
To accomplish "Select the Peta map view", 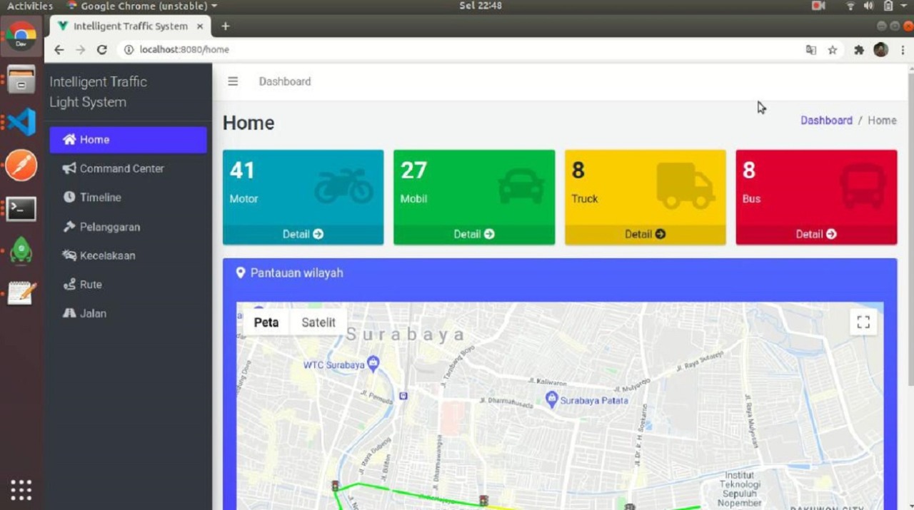I will 266,322.
